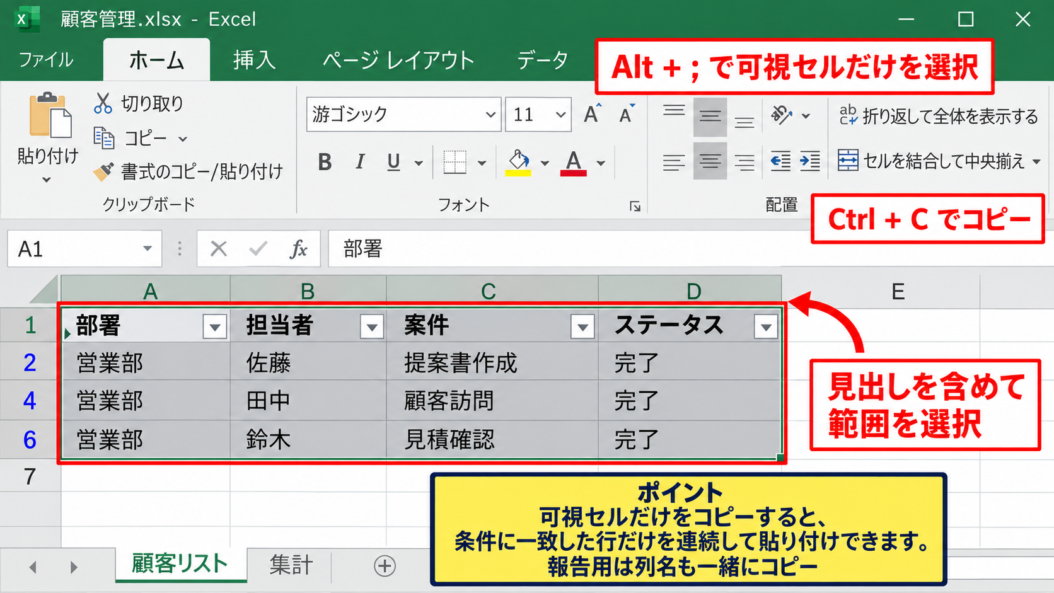
Task: Toggle Center horizontal alignment
Action: (710, 162)
